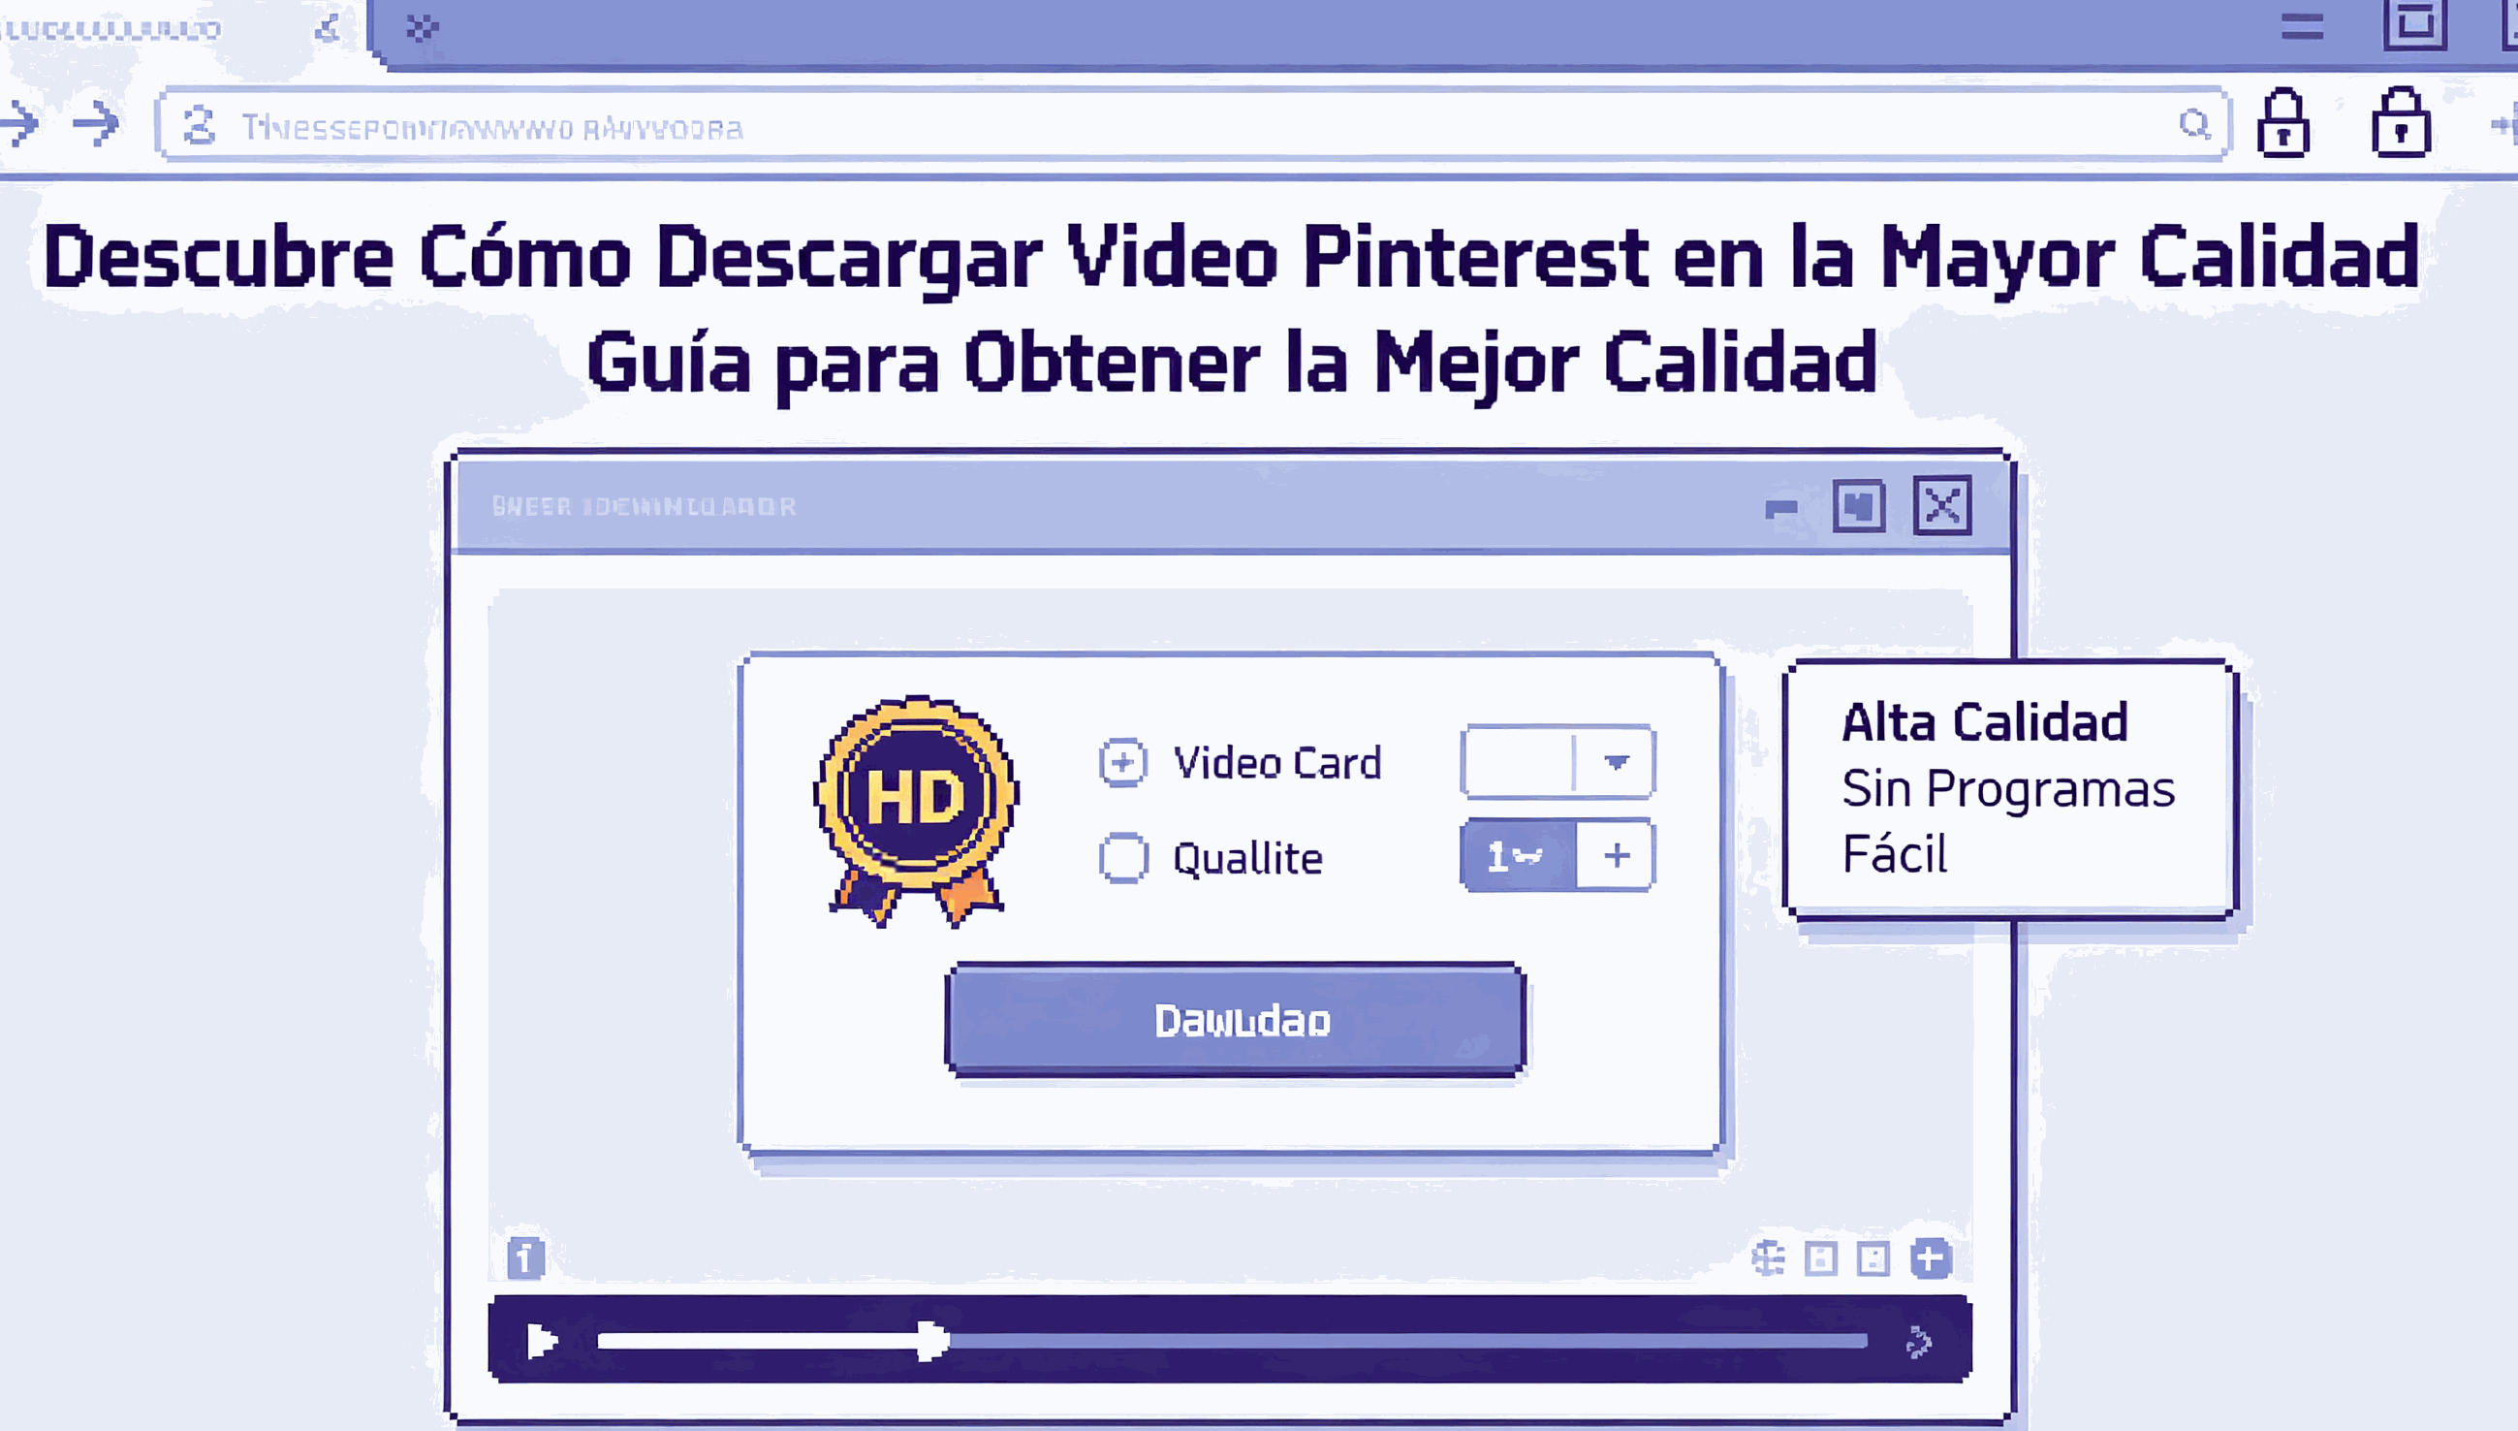This screenshot has height=1431, width=2518.
Task: Click the unplayed part of the video progress bar
Action: [x=1408, y=1342]
